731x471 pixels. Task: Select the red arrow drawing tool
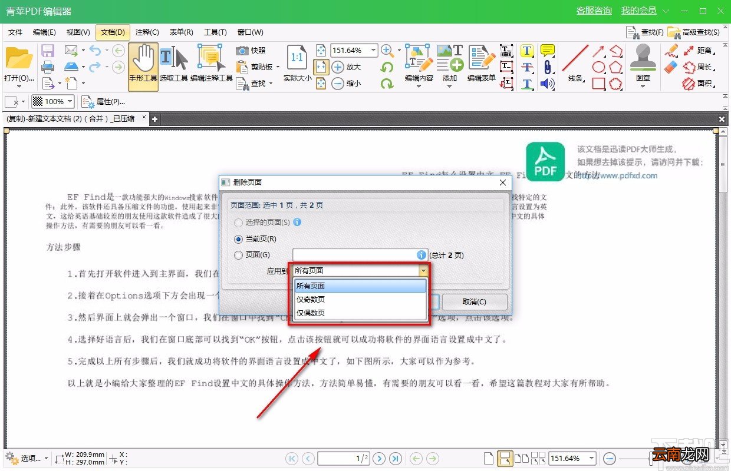[598, 51]
